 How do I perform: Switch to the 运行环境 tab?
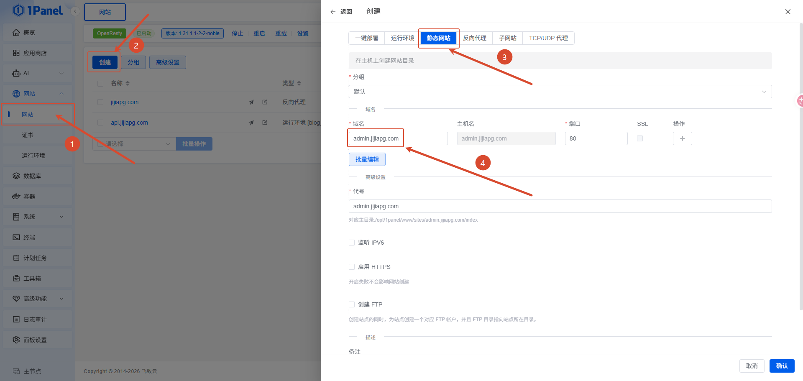point(402,38)
